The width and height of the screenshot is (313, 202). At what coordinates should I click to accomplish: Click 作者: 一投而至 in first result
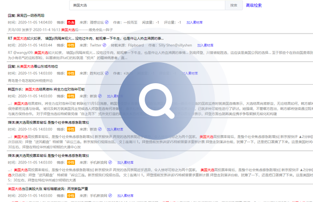(125, 23)
